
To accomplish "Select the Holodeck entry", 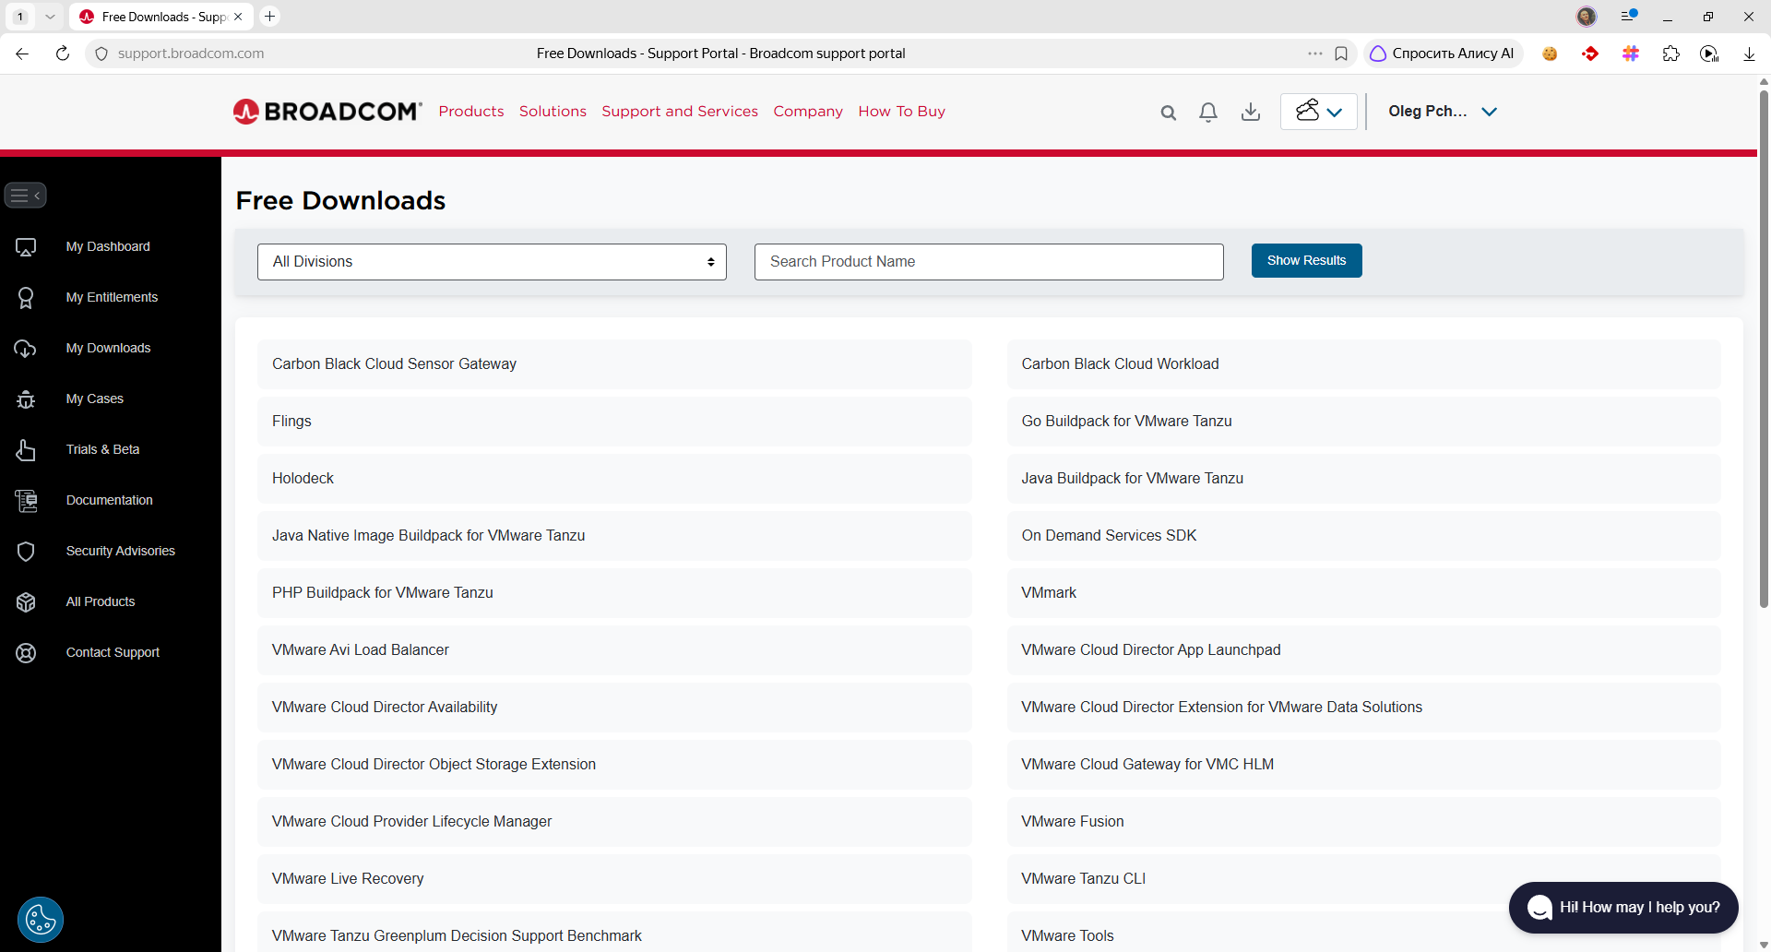I will click(614, 479).
